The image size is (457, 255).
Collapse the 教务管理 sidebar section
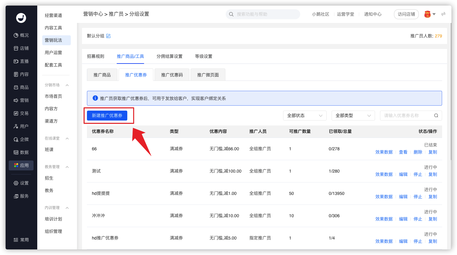click(67, 167)
